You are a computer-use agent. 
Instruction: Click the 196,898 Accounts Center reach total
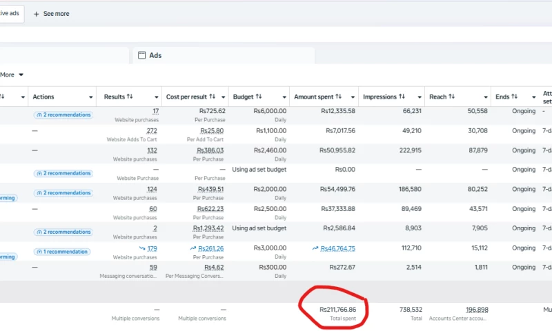coord(477,310)
